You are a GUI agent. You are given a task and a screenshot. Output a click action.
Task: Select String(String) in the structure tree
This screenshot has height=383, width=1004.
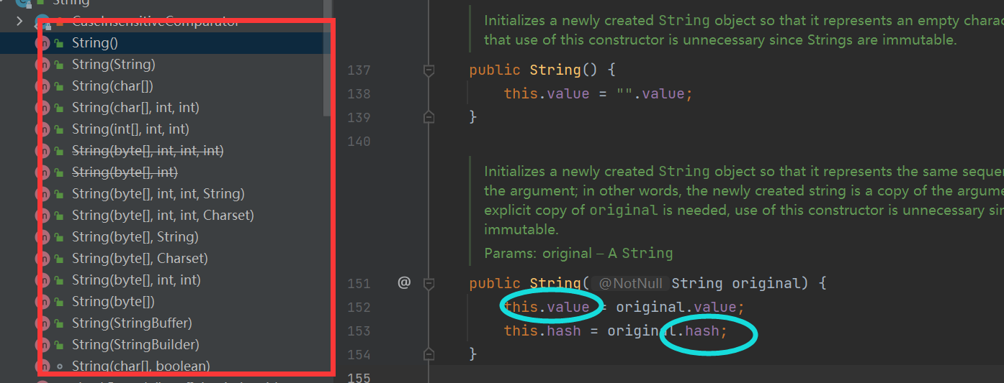[113, 65]
